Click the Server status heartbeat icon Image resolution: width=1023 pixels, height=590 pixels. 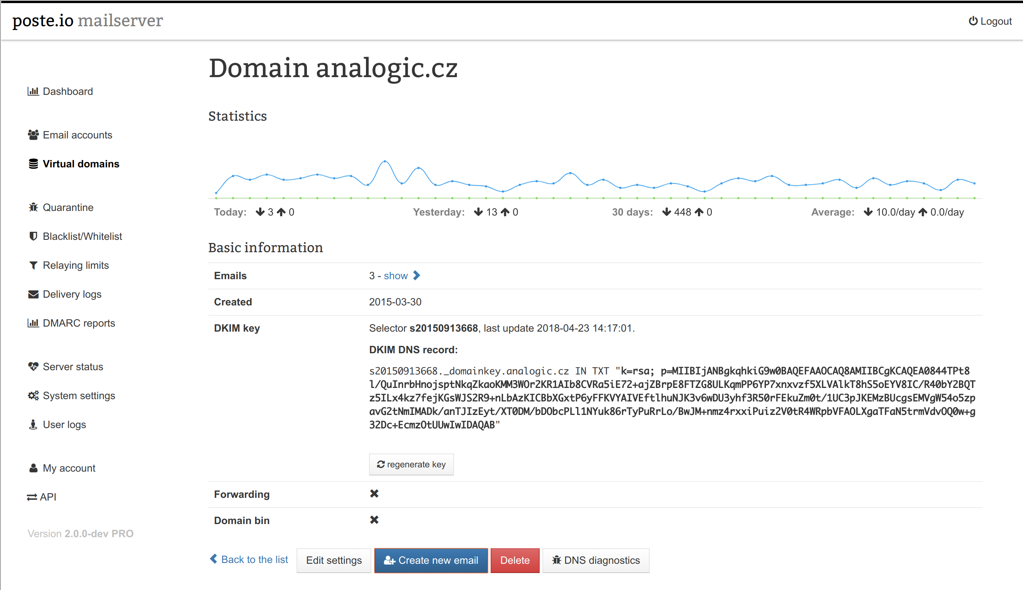[x=33, y=367]
